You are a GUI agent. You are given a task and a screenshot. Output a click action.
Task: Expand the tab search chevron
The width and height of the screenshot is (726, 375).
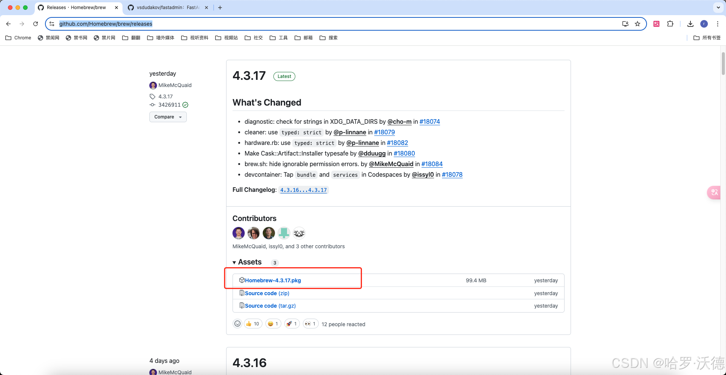[x=718, y=7]
